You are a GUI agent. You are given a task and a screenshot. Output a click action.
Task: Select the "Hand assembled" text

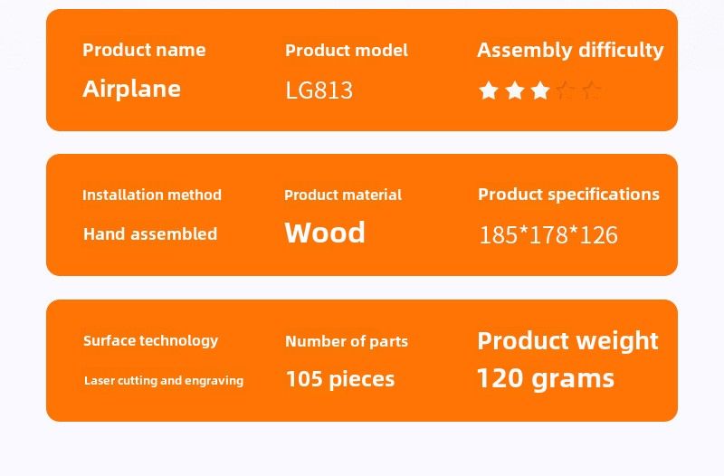pos(150,233)
